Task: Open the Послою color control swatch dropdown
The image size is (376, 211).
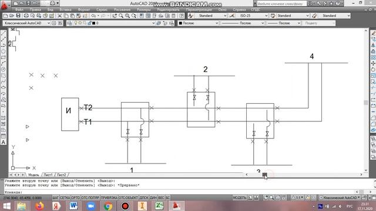Action: [199, 23]
